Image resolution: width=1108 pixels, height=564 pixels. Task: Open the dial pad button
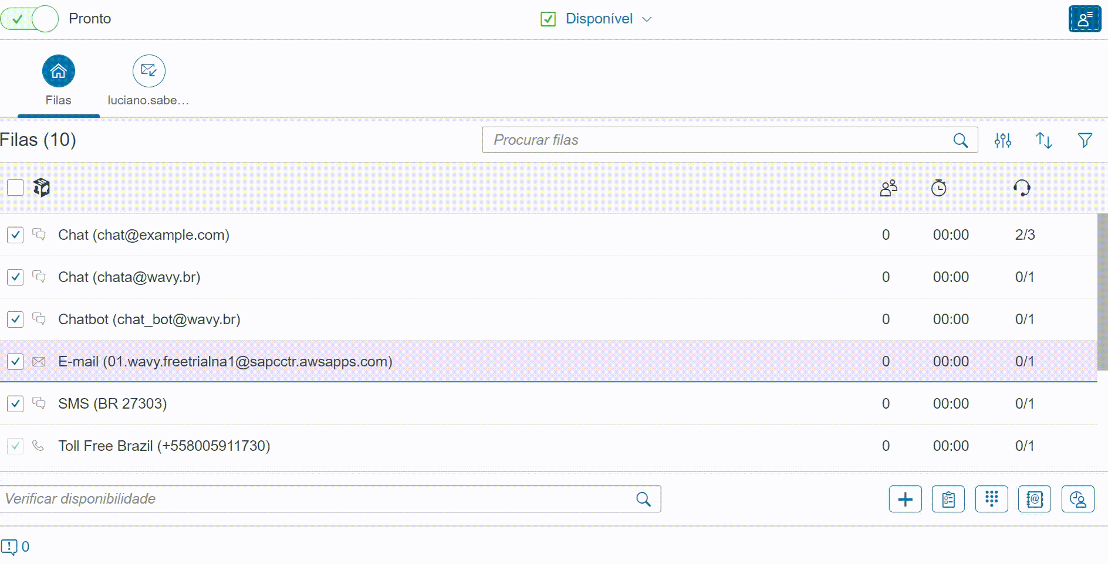[x=992, y=499]
